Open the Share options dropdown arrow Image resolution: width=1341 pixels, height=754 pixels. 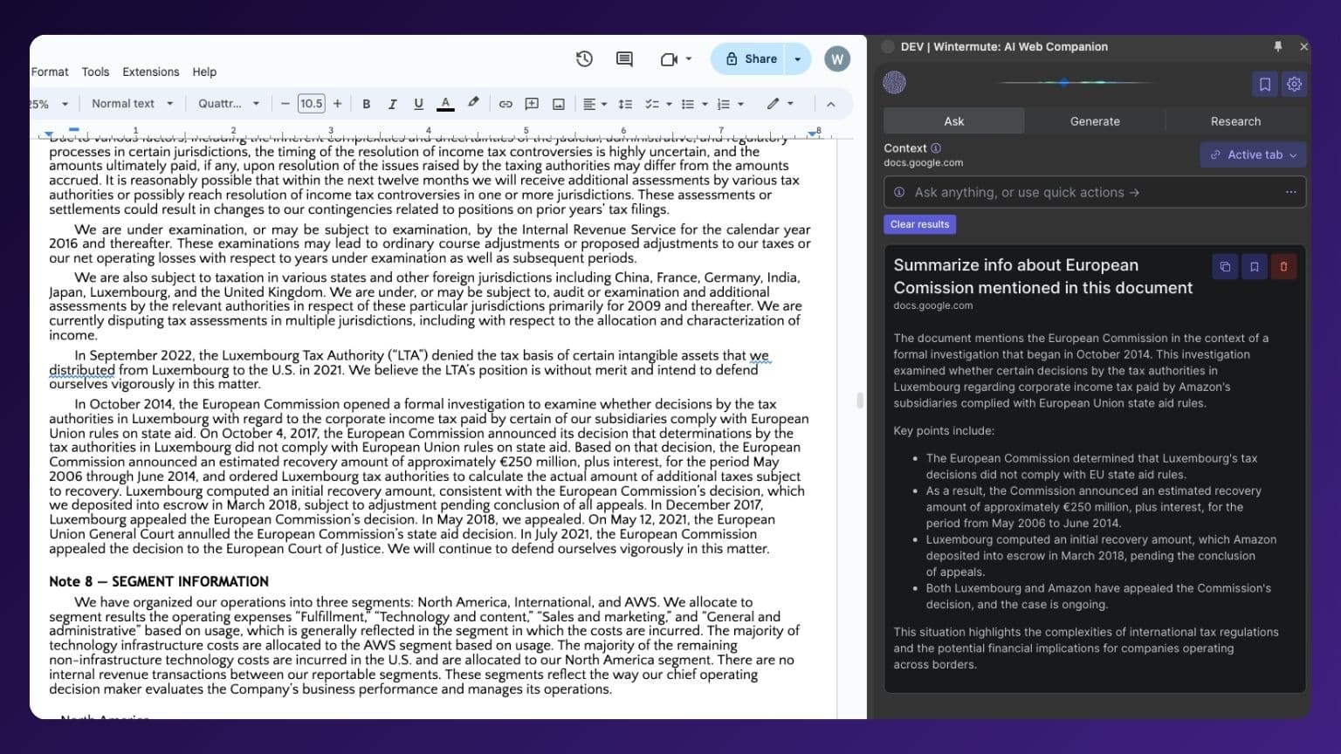797,58
